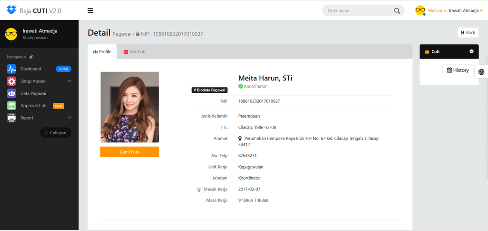Collapse the Cuti panel minus icon

(471, 51)
